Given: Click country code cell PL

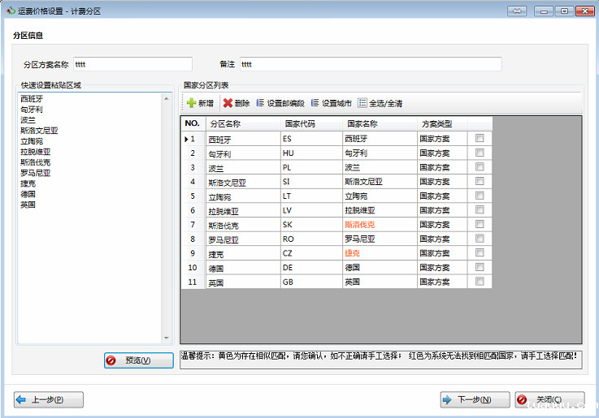Looking at the screenshot, I should tap(312, 167).
